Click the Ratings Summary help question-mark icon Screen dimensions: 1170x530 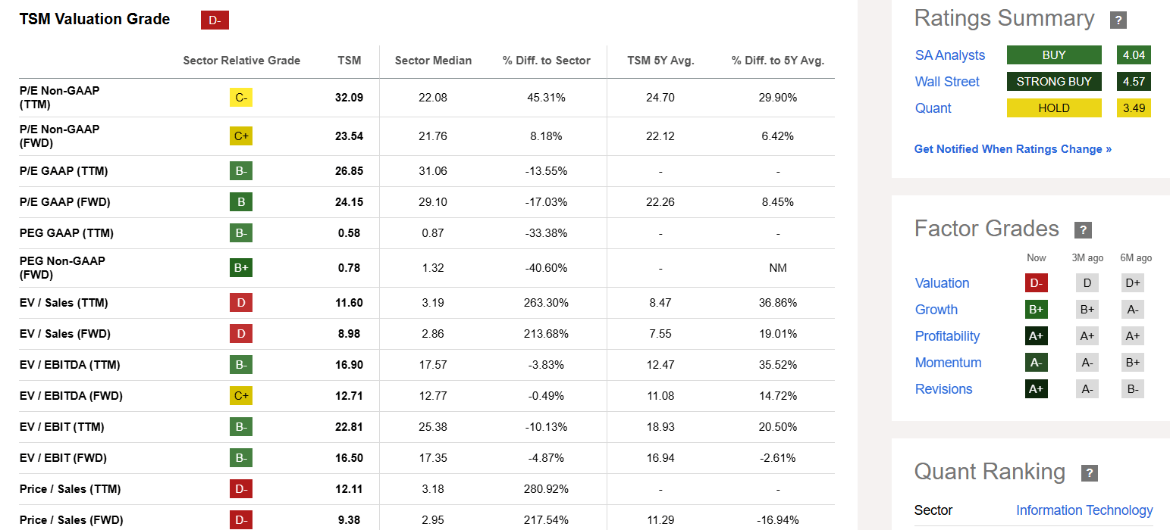(1118, 20)
